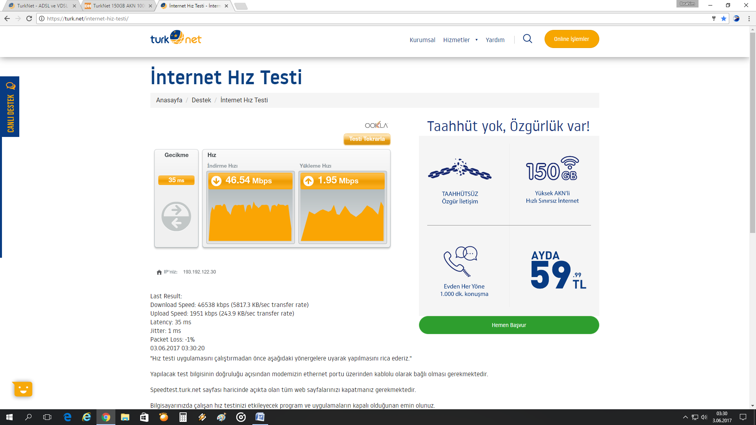The image size is (756, 425).
Task: Open File Explorer from the taskbar
Action: [125, 417]
